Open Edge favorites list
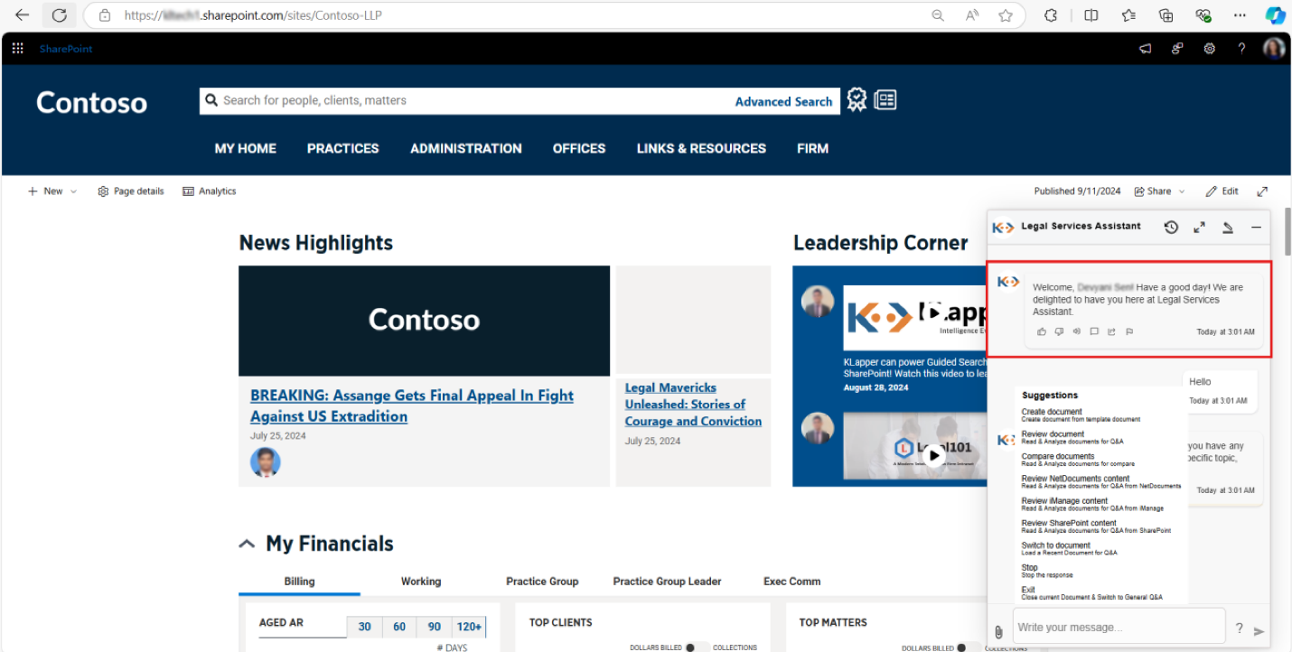This screenshot has width=1292, height=652. pos(1128,15)
